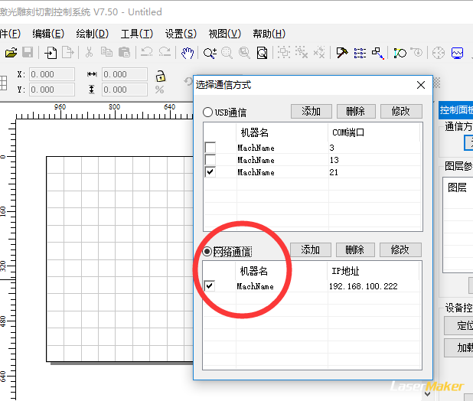
Task: Click the vertical height arrows icon
Action: coord(92,90)
